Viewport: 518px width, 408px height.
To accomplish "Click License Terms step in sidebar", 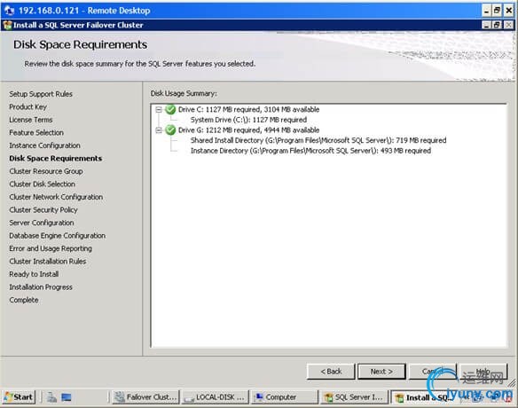I will 31,120.
